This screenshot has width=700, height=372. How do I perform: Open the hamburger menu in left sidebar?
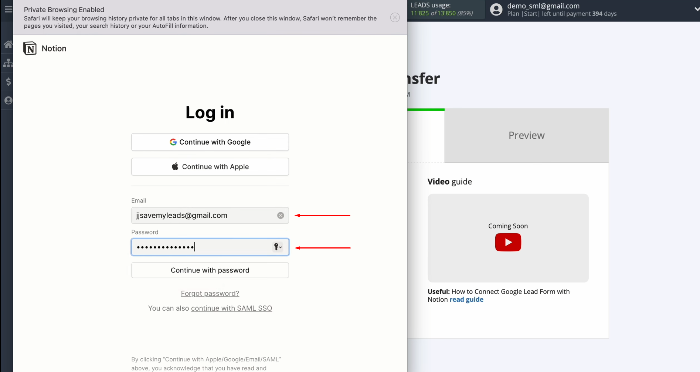coord(8,9)
